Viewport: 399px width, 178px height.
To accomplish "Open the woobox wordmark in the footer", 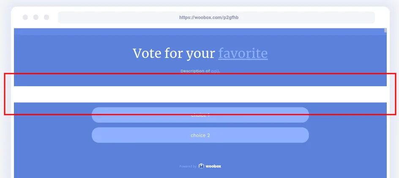I will point(213,166).
